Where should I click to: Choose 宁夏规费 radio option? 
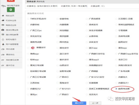(116, 31)
